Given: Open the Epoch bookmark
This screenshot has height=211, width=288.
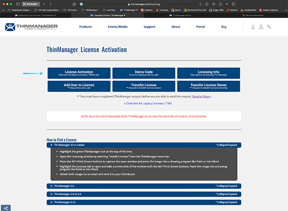Looking at the screenshot, I should [x=176, y=10].
